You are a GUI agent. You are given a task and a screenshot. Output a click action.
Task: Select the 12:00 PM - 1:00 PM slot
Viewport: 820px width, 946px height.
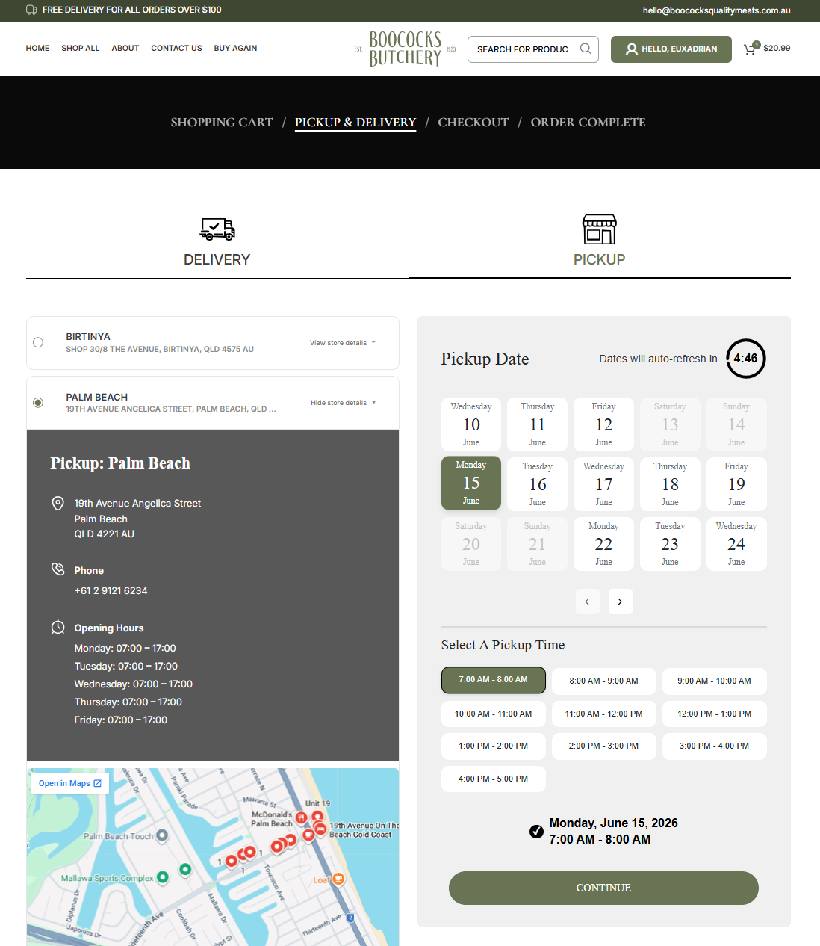[715, 714]
